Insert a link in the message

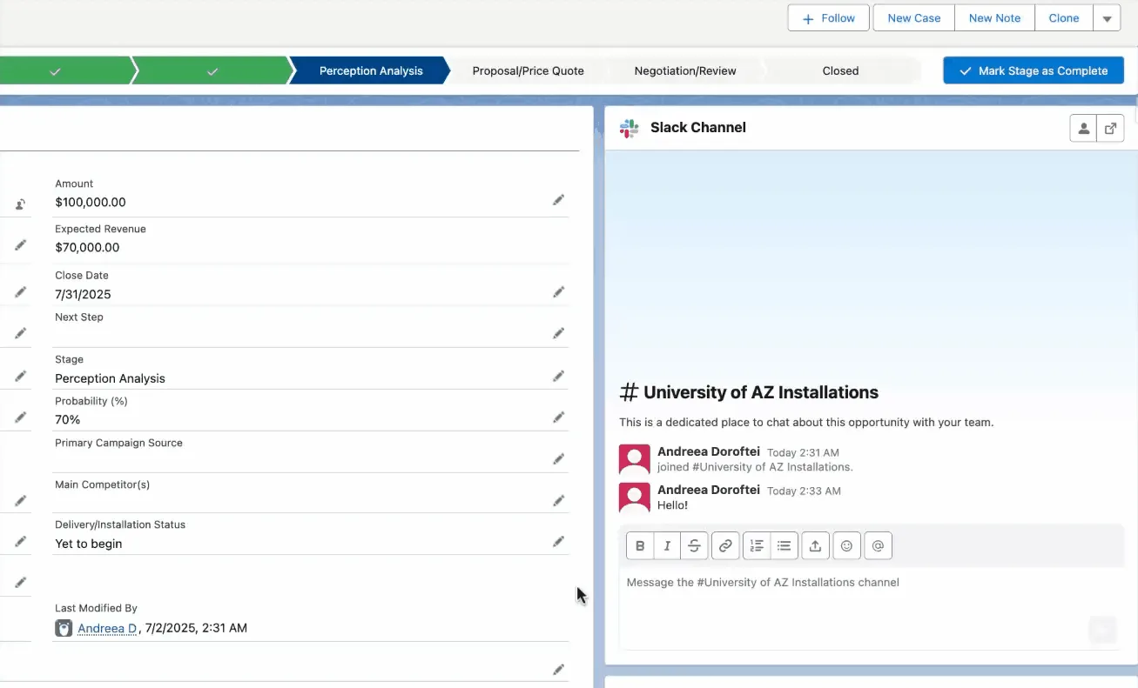point(724,546)
